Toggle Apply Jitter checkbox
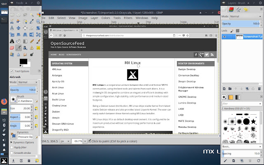The height and width of the screenshot is (165, 264). pyautogui.click(x=12, y=148)
